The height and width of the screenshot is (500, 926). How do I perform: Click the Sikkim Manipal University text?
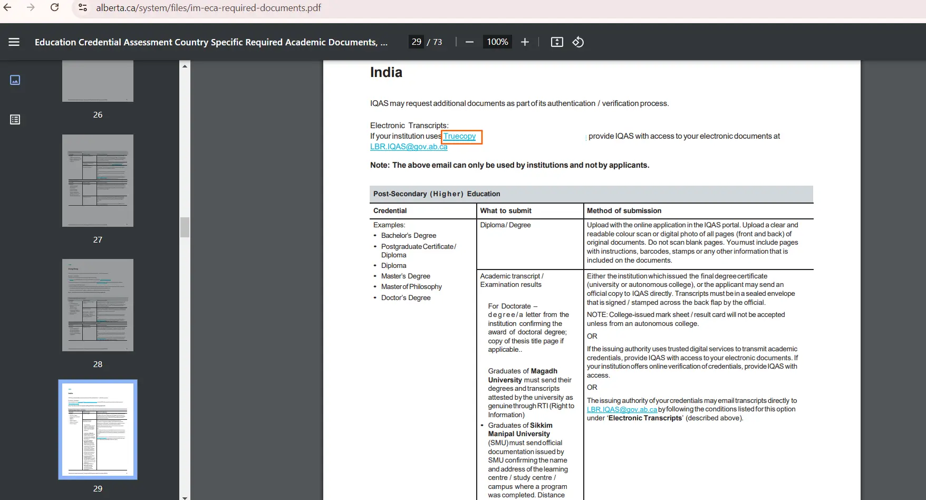pyautogui.click(x=520, y=429)
